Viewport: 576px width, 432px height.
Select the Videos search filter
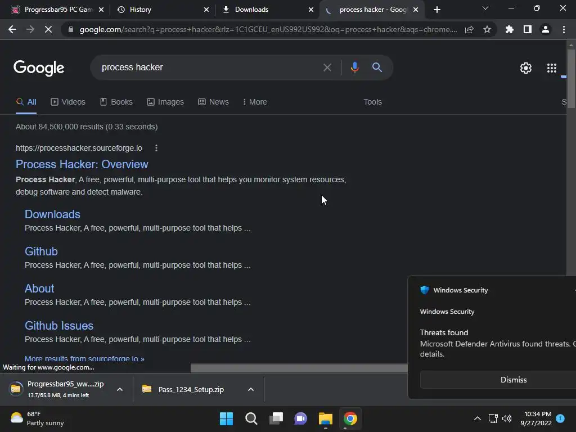pyautogui.click(x=68, y=102)
